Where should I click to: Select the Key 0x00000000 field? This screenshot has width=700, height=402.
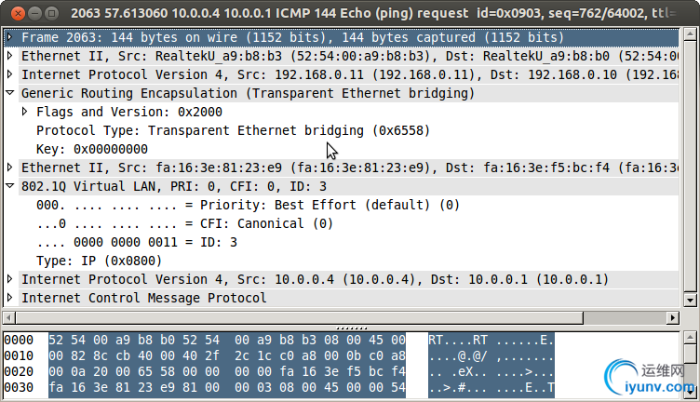pyautogui.click(x=92, y=149)
